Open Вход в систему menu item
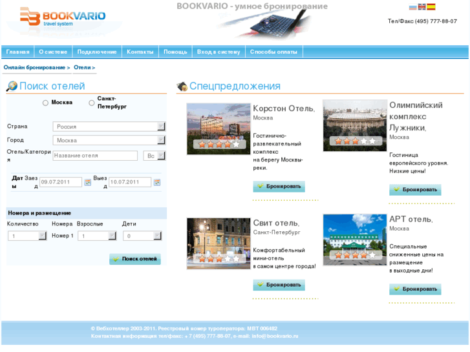 click(x=219, y=52)
